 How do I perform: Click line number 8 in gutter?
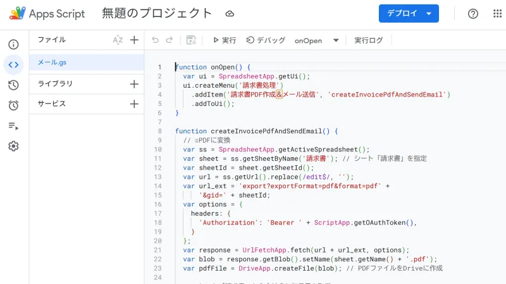[x=159, y=131]
